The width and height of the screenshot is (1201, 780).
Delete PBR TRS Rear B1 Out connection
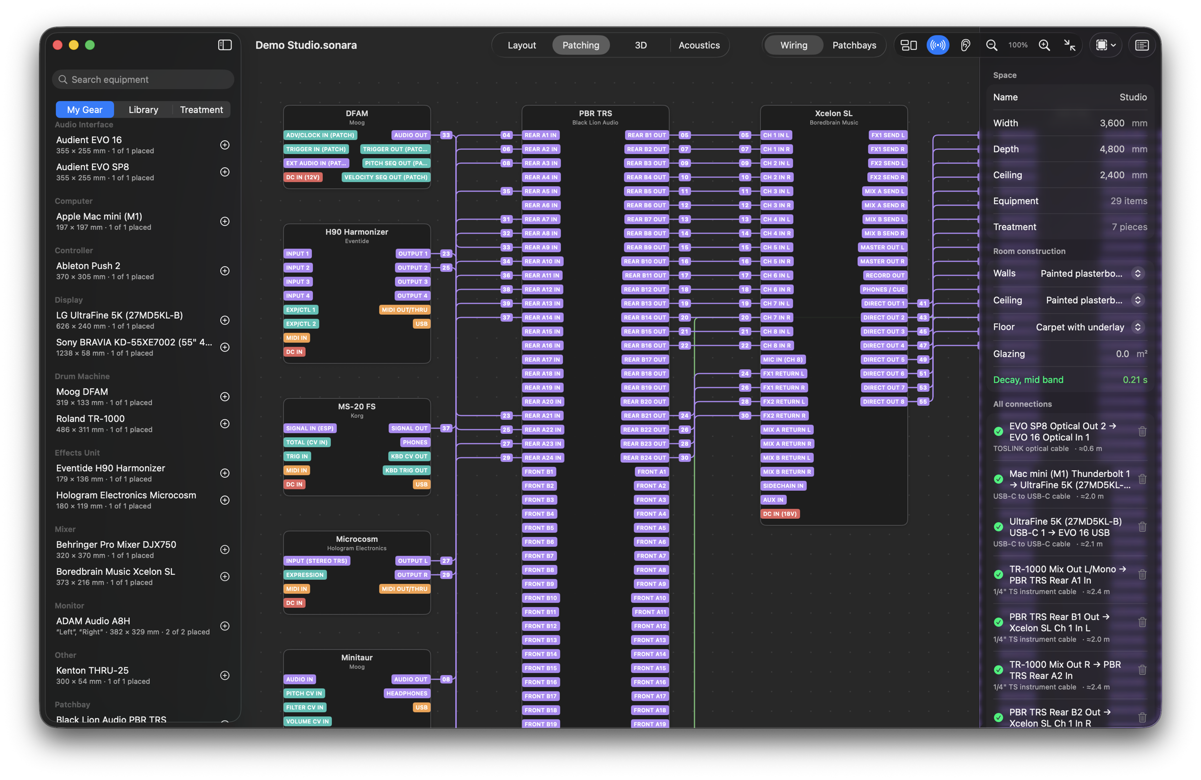(x=1142, y=622)
